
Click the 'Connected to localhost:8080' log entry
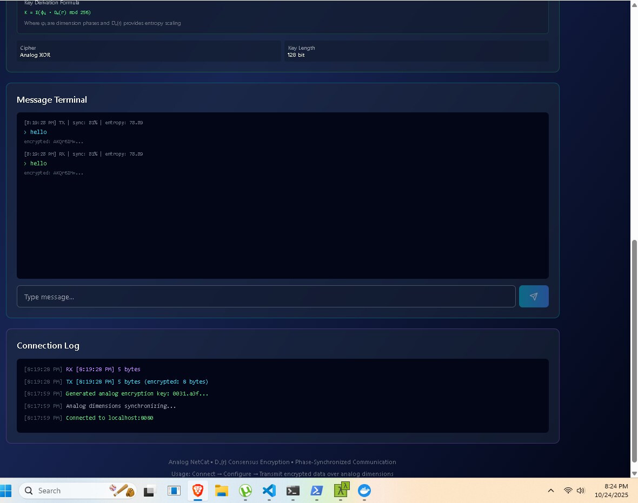click(x=109, y=418)
